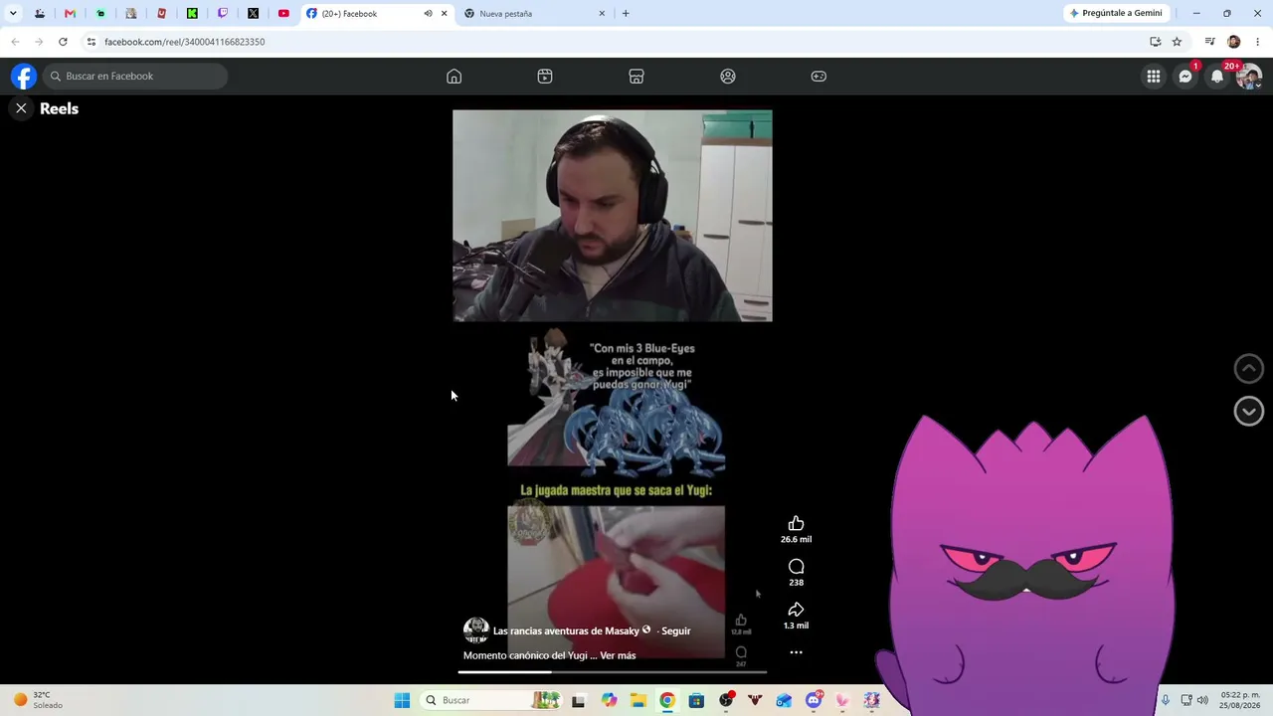Open Las rancias aventuras de Masaky page
Image resolution: width=1273 pixels, height=716 pixels.
pos(566,630)
